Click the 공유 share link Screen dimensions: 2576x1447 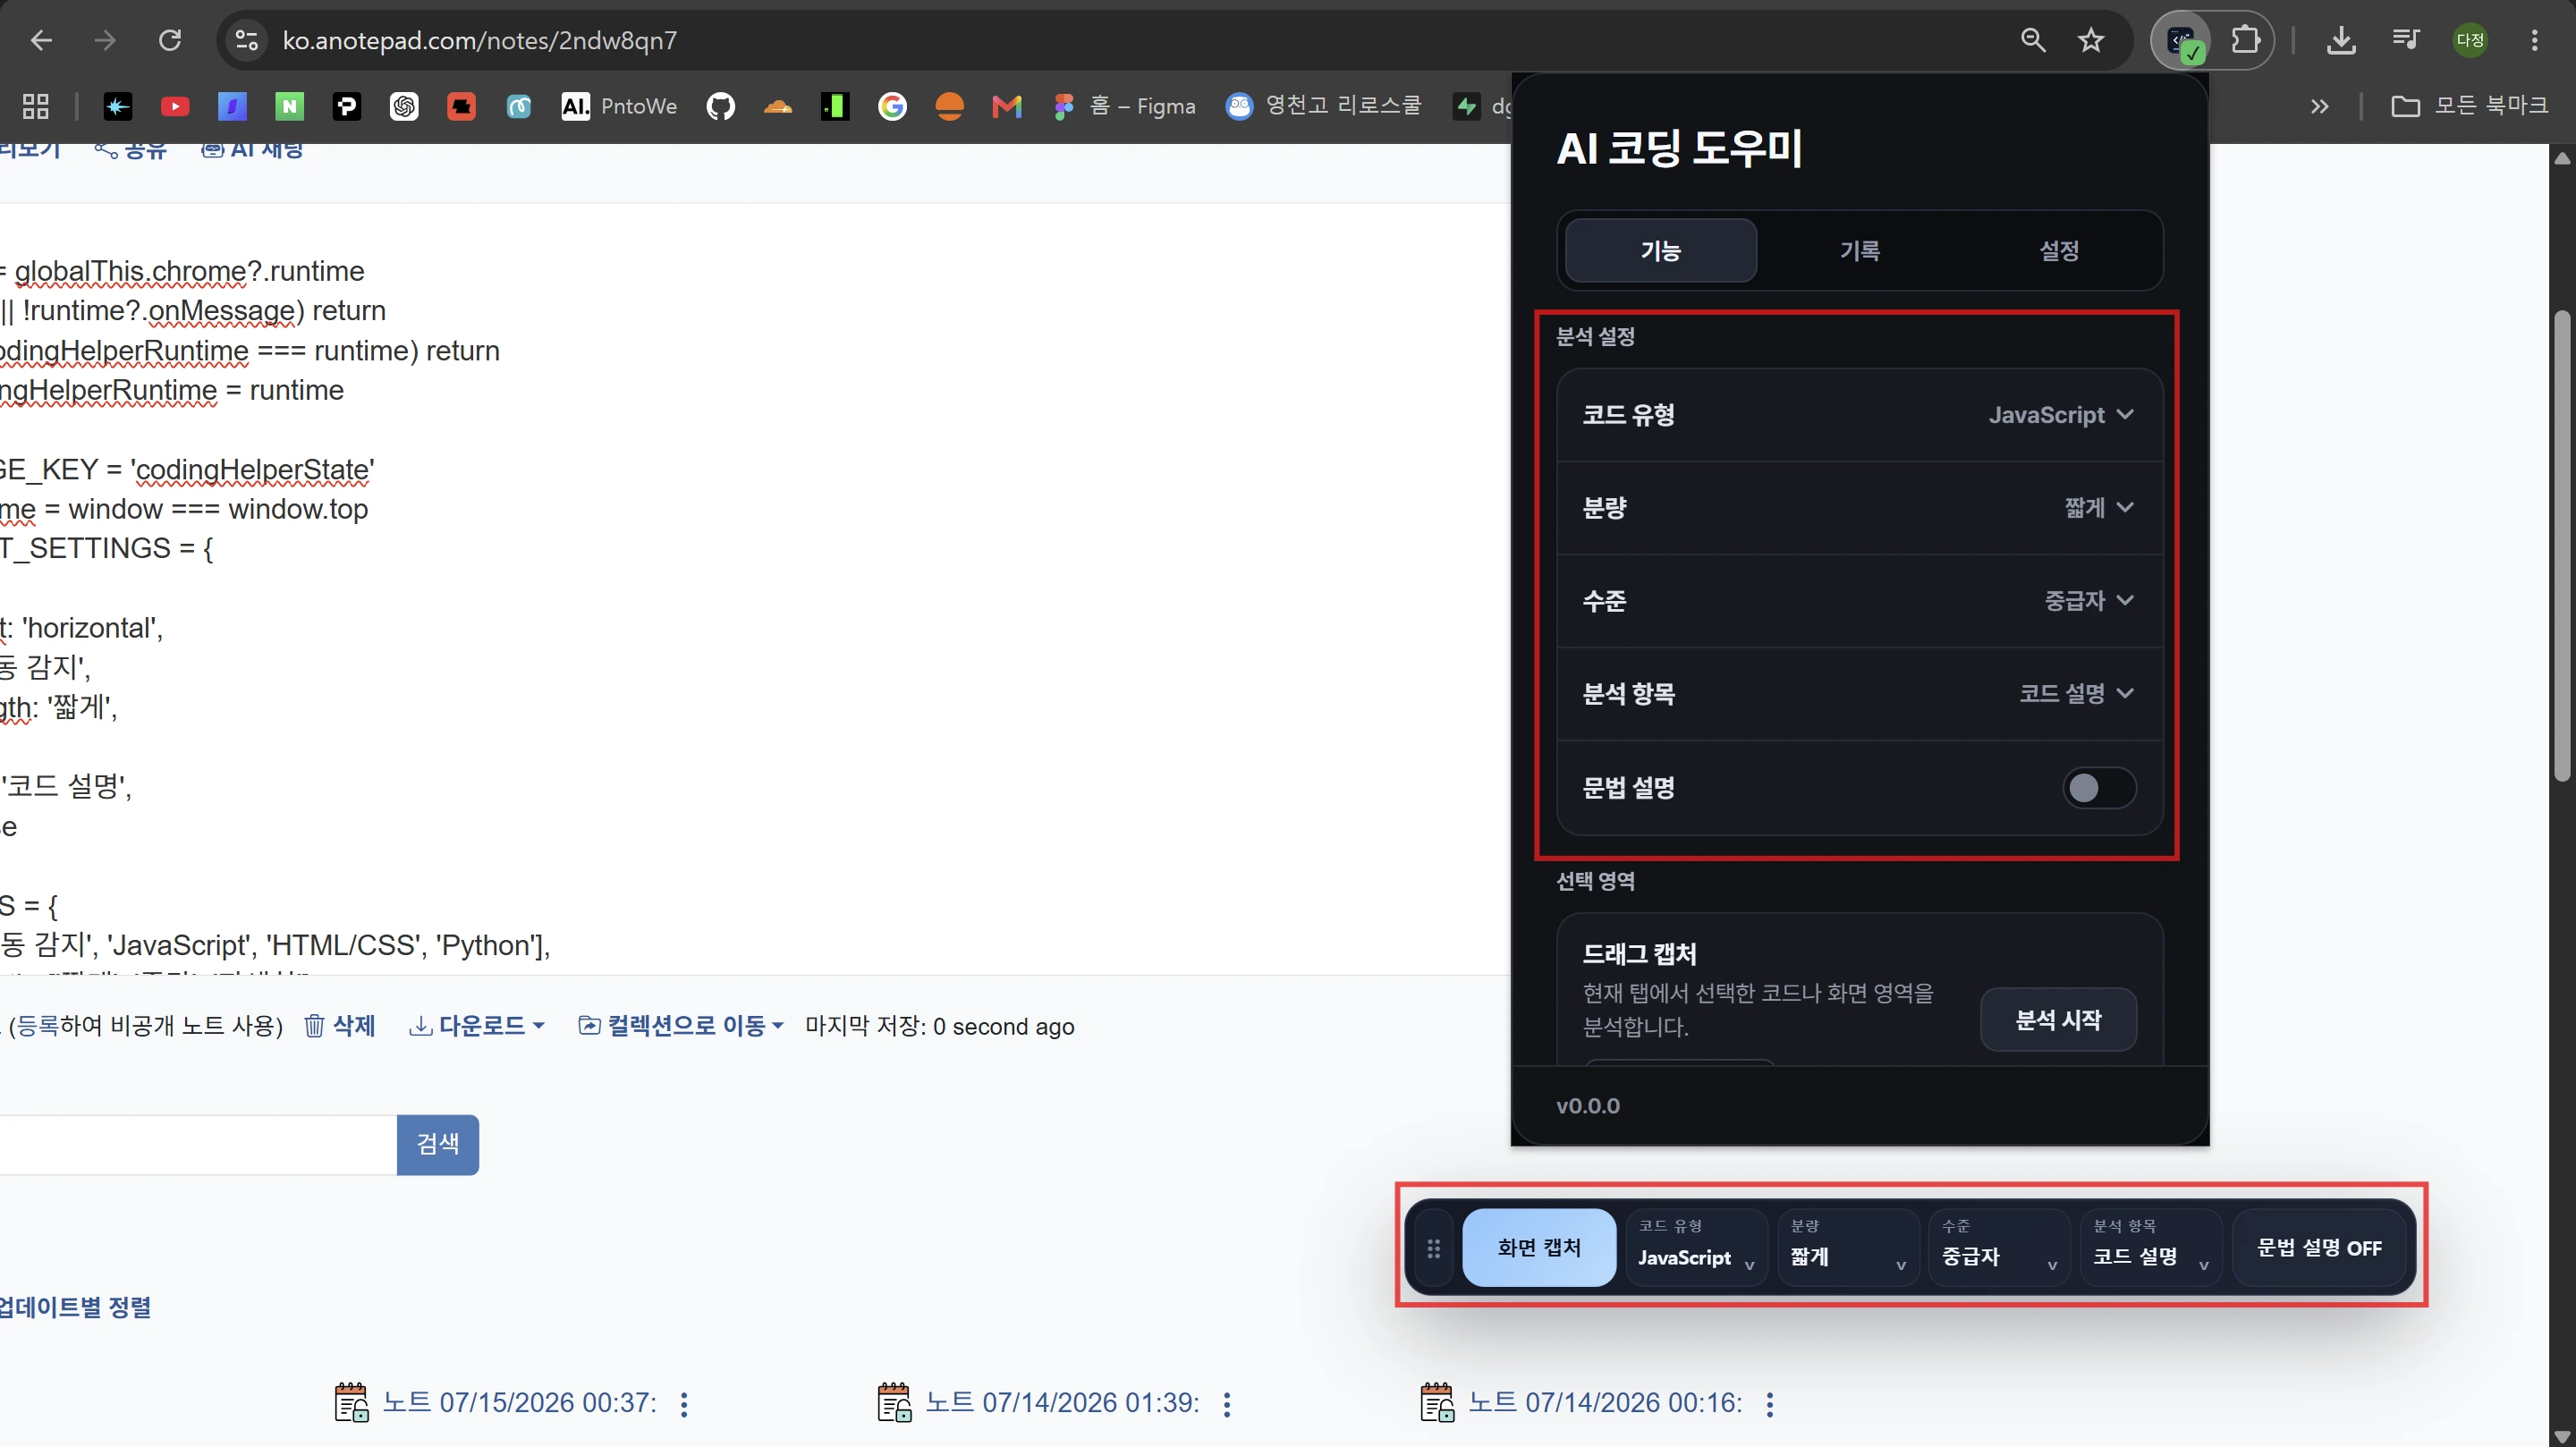pyautogui.click(x=131, y=150)
